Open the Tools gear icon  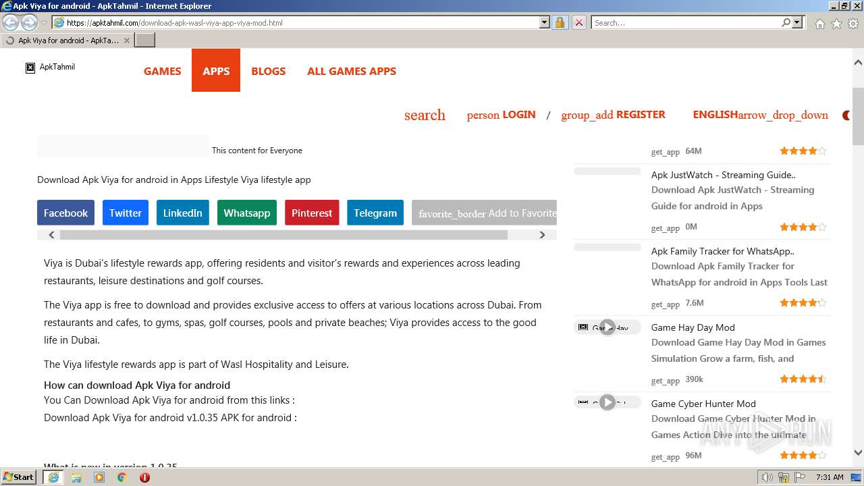coord(853,23)
